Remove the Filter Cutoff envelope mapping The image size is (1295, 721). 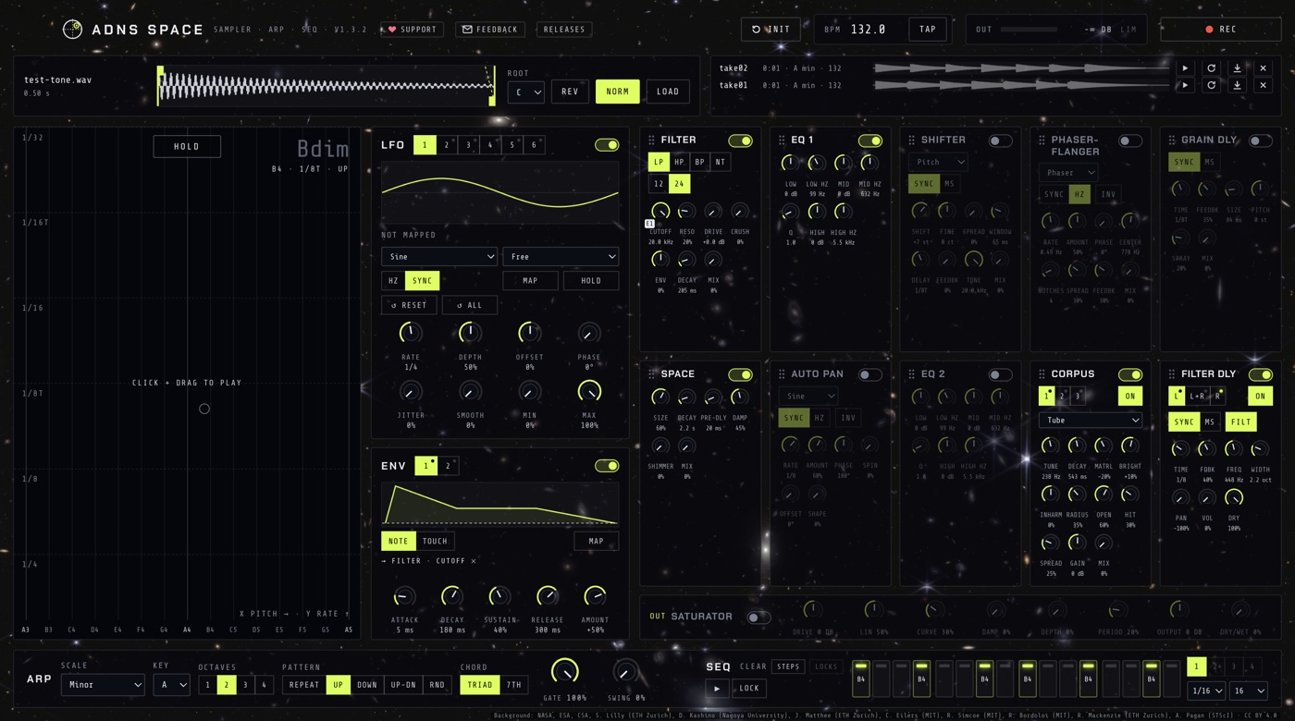click(474, 561)
